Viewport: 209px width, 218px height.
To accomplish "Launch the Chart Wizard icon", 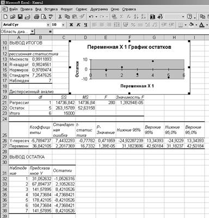I will pyautogui.click(x=152, y=17).
